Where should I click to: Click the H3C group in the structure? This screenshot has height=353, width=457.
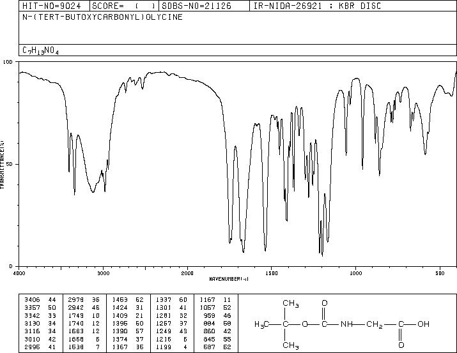pyautogui.click(x=261, y=324)
